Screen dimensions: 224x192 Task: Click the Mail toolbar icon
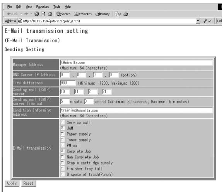pyautogui.click(x=117, y=14)
